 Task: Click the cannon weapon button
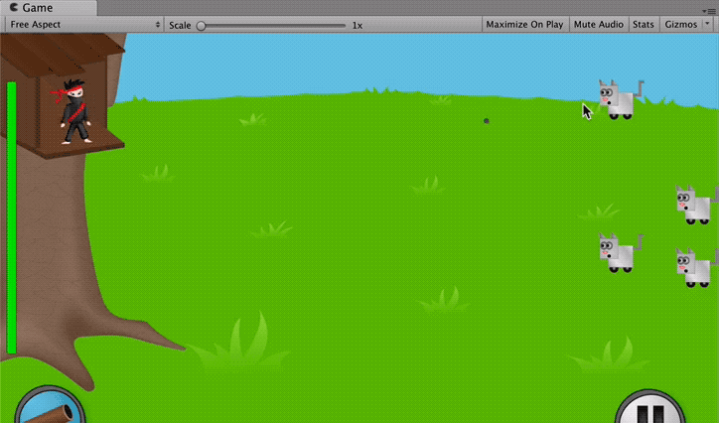pyautogui.click(x=50, y=409)
